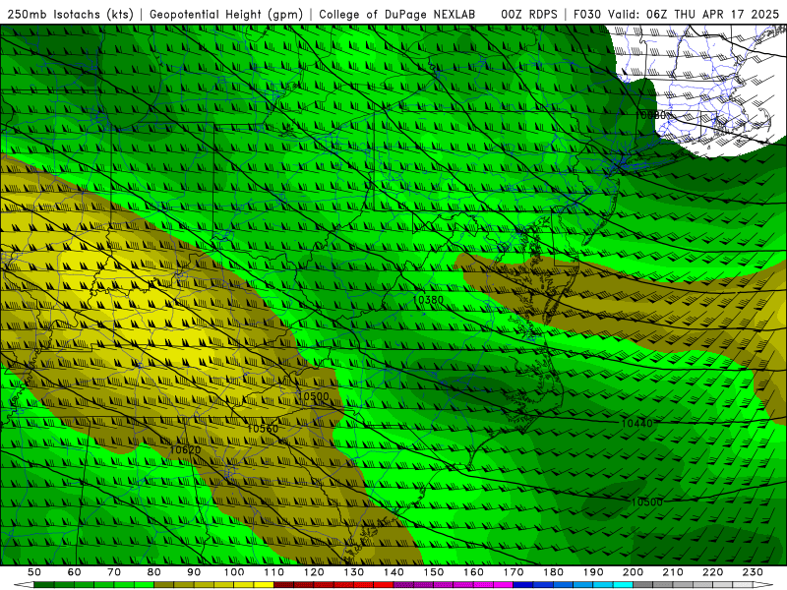
Task: Click the brightest yellow swatch just before 110
Action: [x=264, y=585]
